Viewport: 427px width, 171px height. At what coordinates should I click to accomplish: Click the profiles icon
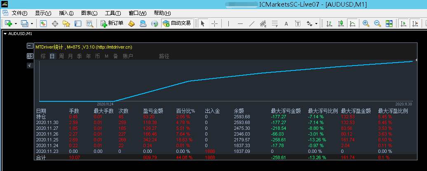25,23
